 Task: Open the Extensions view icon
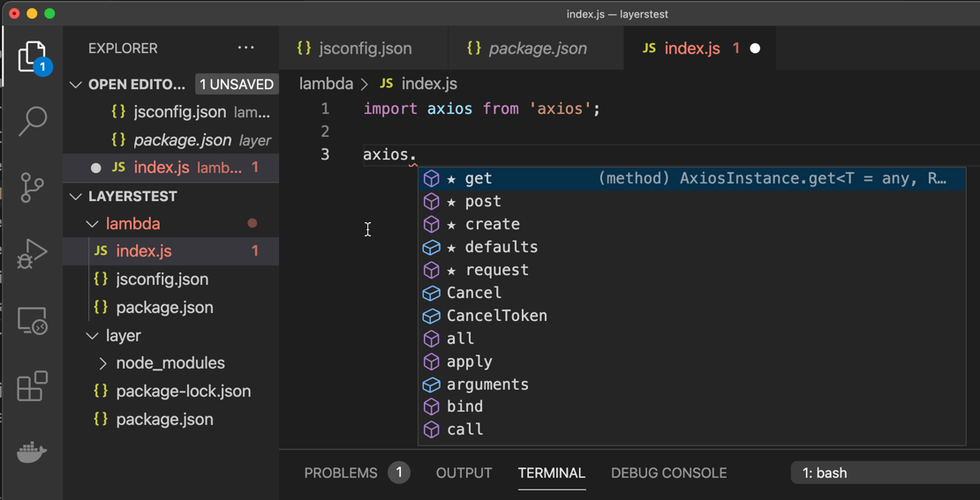[x=33, y=385]
